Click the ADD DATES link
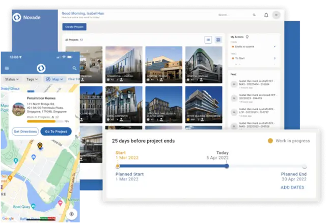331x223 pixels. click(x=293, y=187)
